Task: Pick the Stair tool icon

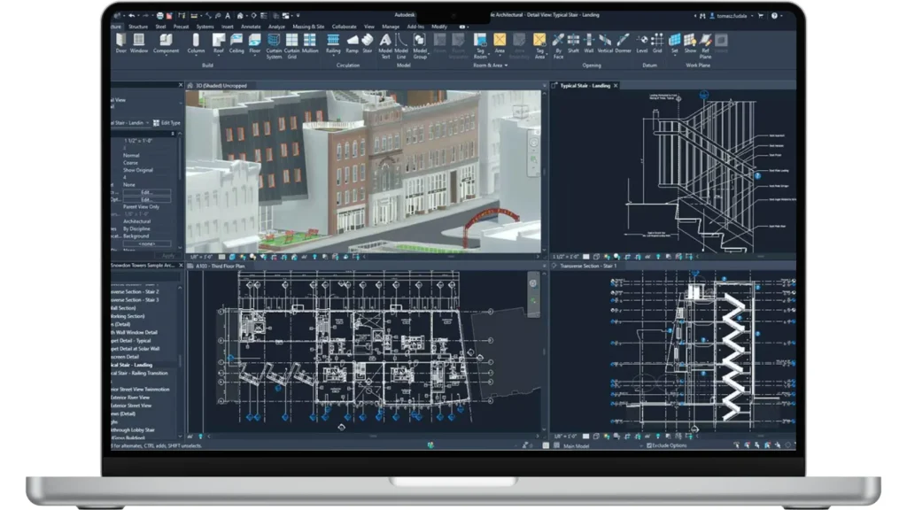Action: (367, 42)
